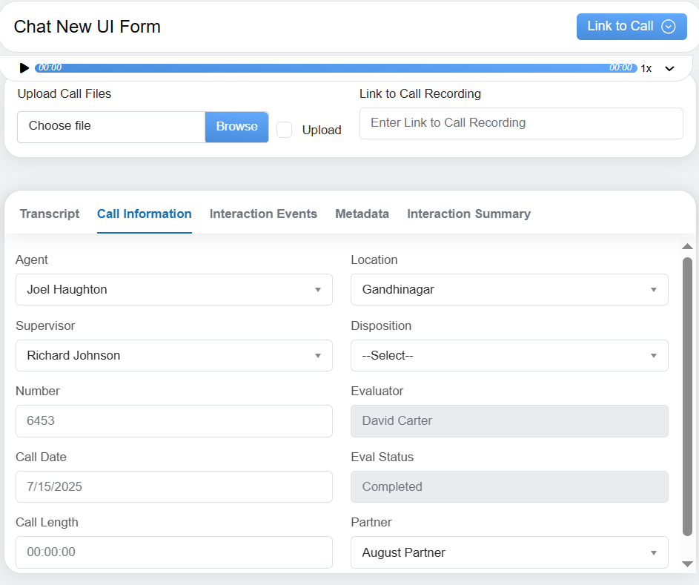Viewport: 699px width, 585px height.
Task: Switch to the Transcript tab
Action: [x=50, y=214]
